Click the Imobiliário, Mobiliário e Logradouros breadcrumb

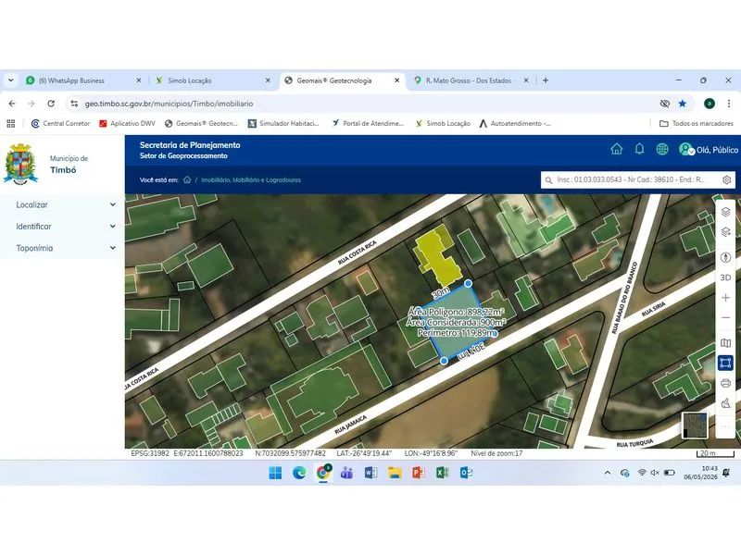pyautogui.click(x=251, y=179)
